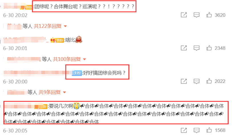Share the 6-30 20:02 comment
Image resolution: width=232 pixels, height=136 pixels.
184,15
